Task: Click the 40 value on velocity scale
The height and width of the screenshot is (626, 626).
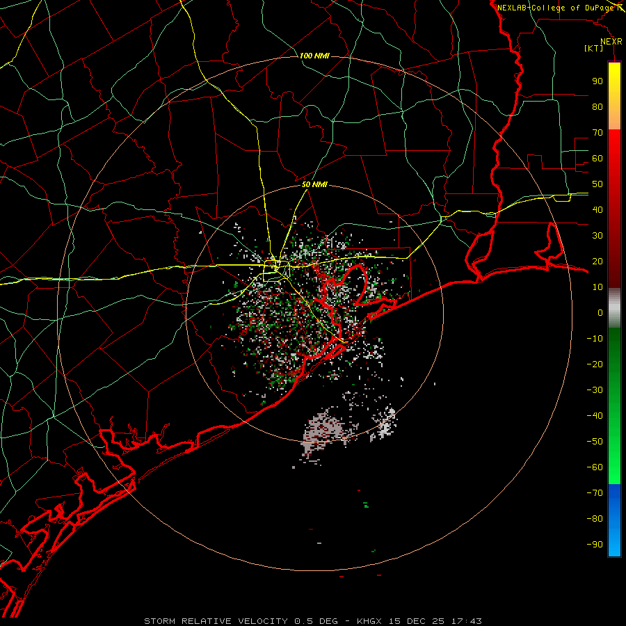Action: pyautogui.click(x=597, y=209)
